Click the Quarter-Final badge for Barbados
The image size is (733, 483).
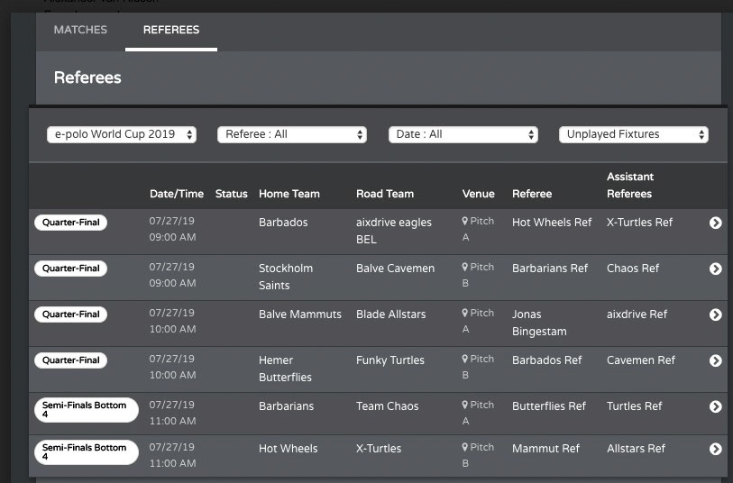[70, 223]
